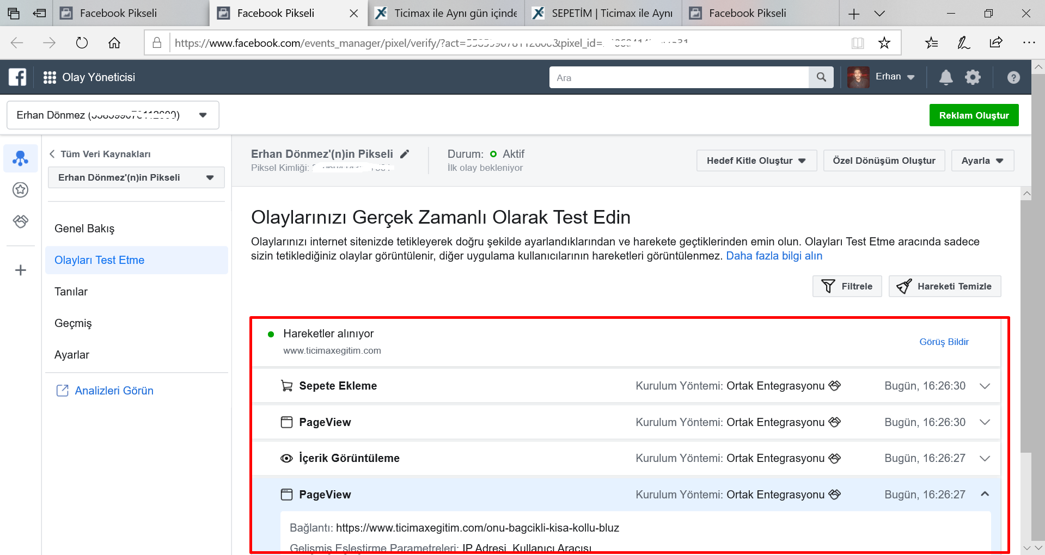
Task: Click browser back arrow
Action: [x=17, y=42]
